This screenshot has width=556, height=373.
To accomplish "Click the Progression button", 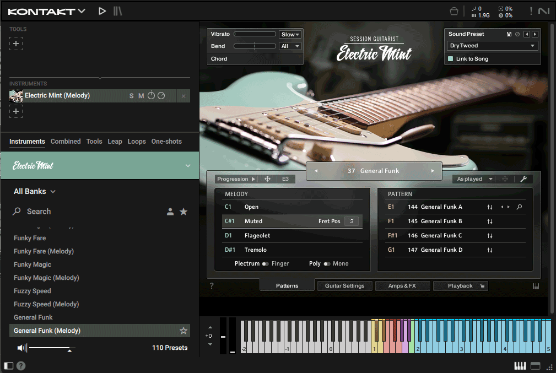I will click(236, 179).
